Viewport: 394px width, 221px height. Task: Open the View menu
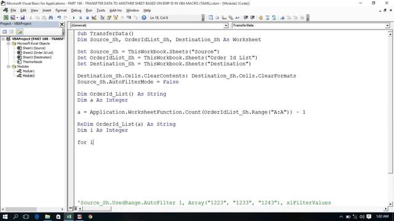[x=34, y=10]
